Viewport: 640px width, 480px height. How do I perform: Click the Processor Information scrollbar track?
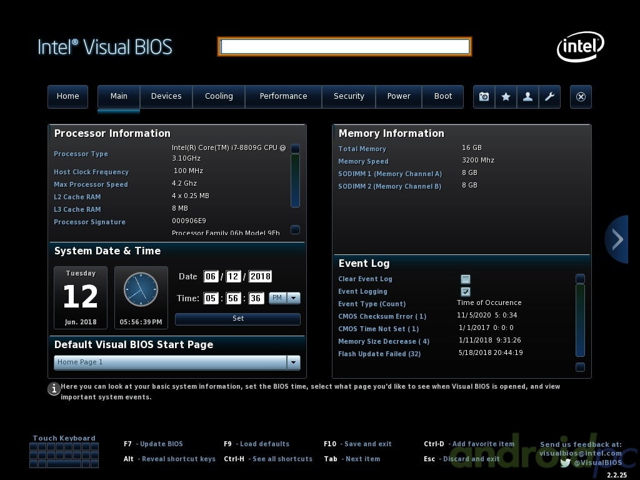pos(295,181)
